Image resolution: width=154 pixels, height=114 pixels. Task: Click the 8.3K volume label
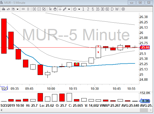[x=145, y=101]
